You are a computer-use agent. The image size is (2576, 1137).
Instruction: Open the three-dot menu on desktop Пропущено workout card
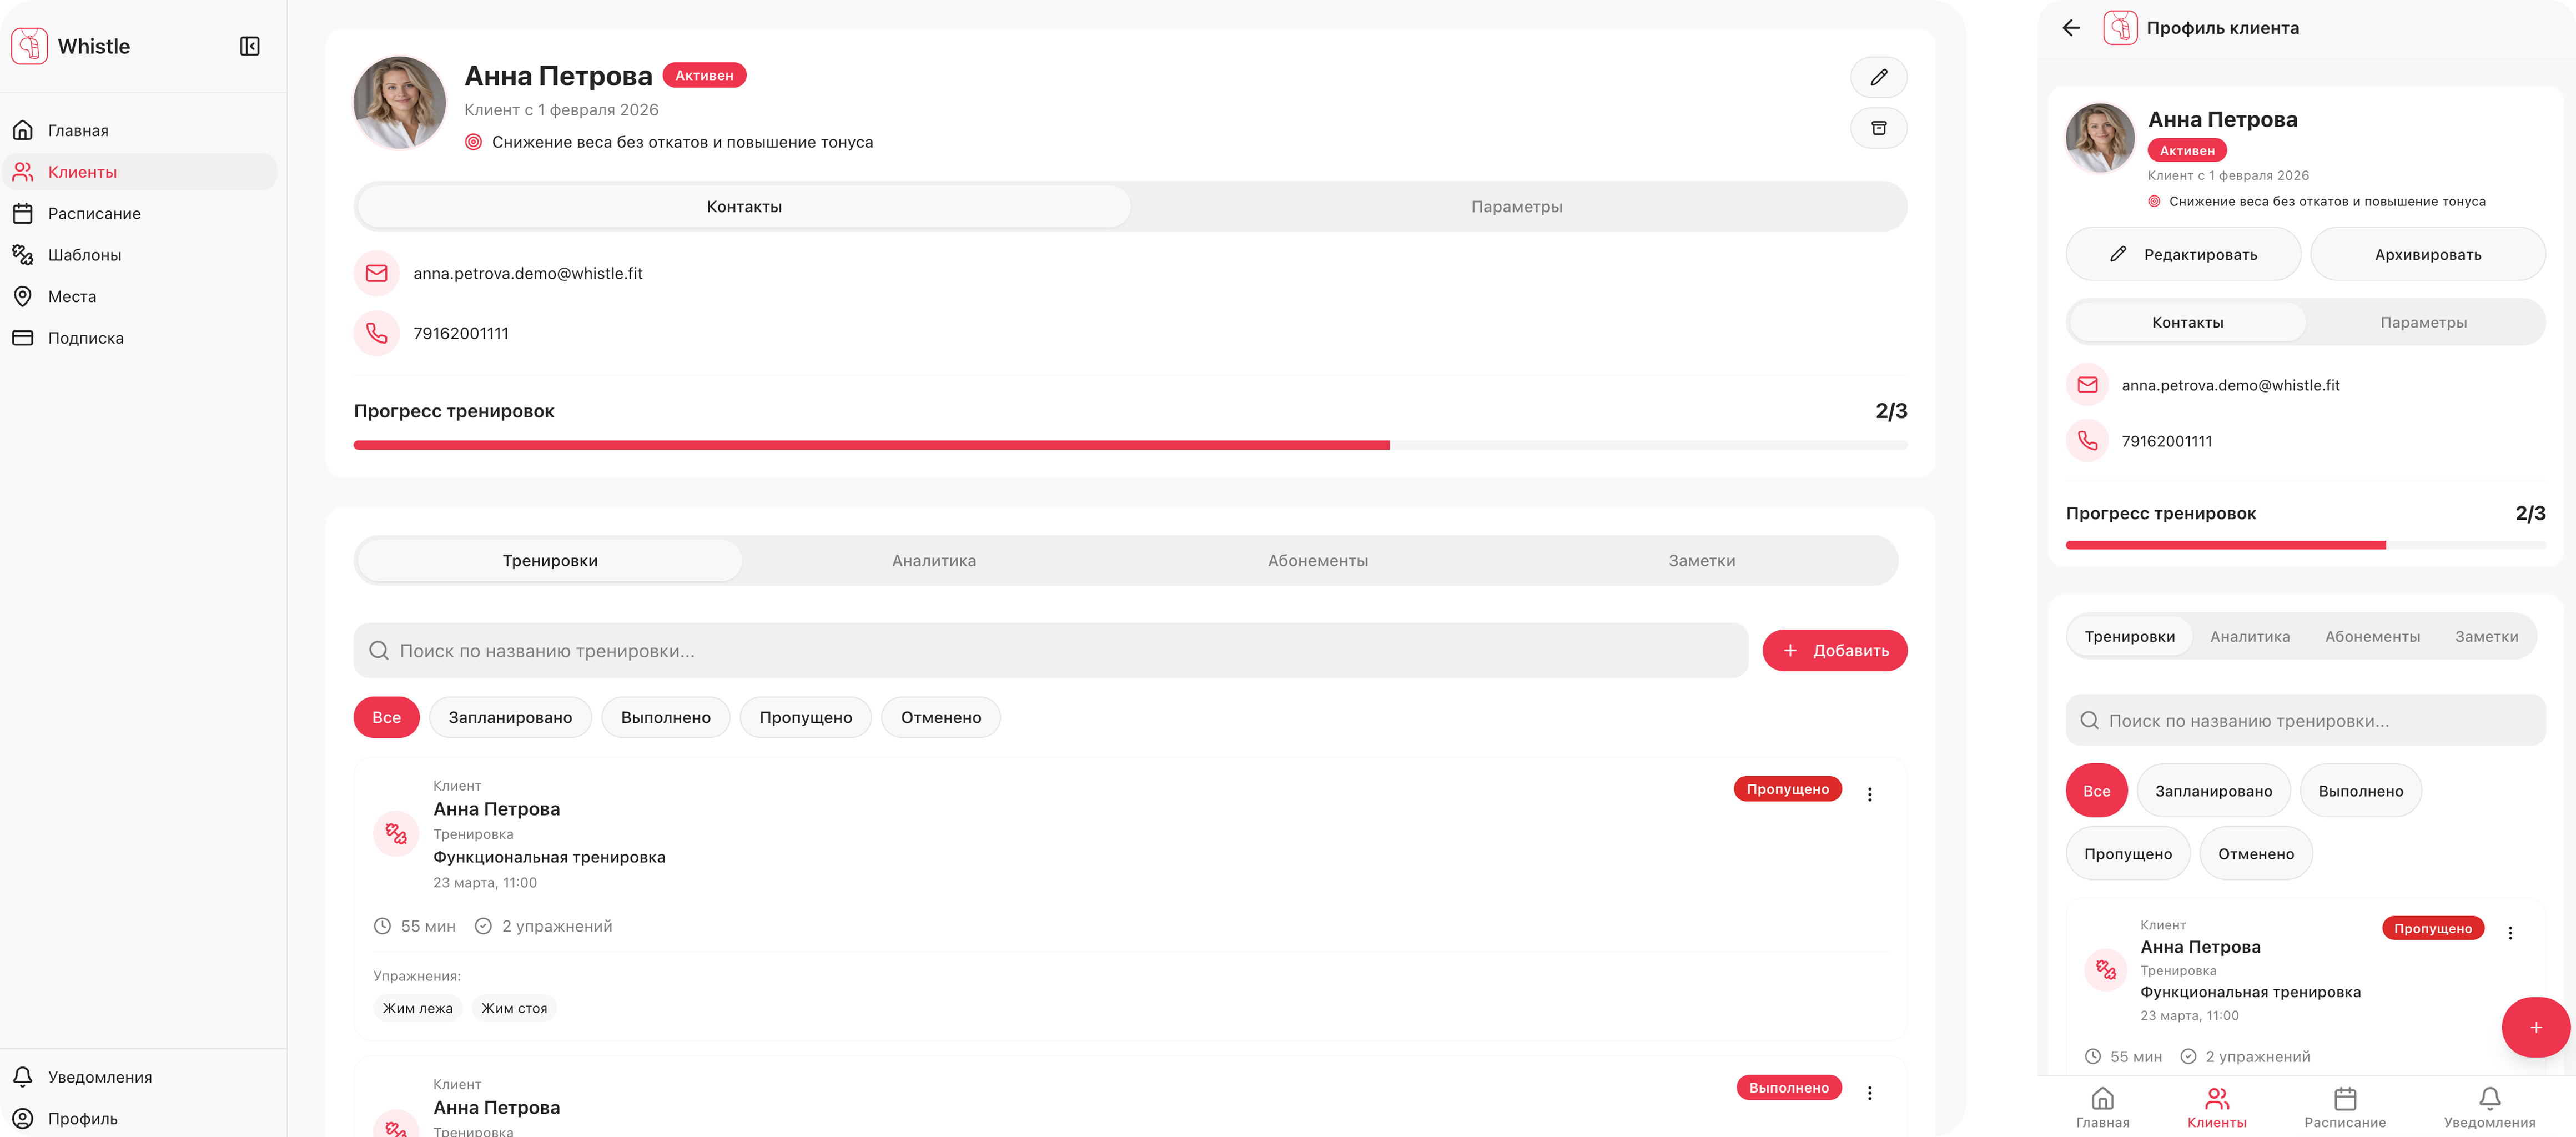(x=1869, y=794)
